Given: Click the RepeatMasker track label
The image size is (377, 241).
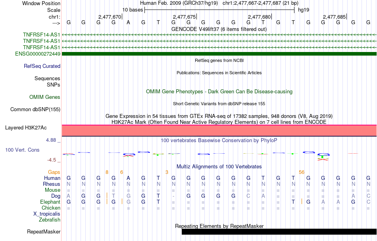Looking at the screenshot, I should click(44, 231).
